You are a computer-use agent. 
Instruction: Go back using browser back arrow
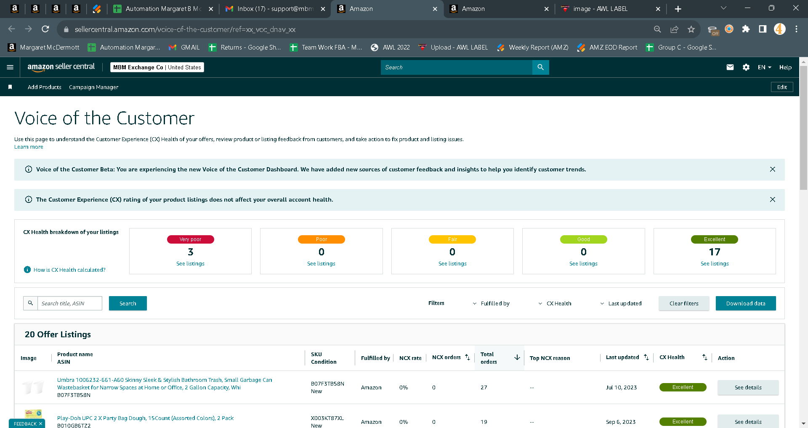[x=12, y=29]
